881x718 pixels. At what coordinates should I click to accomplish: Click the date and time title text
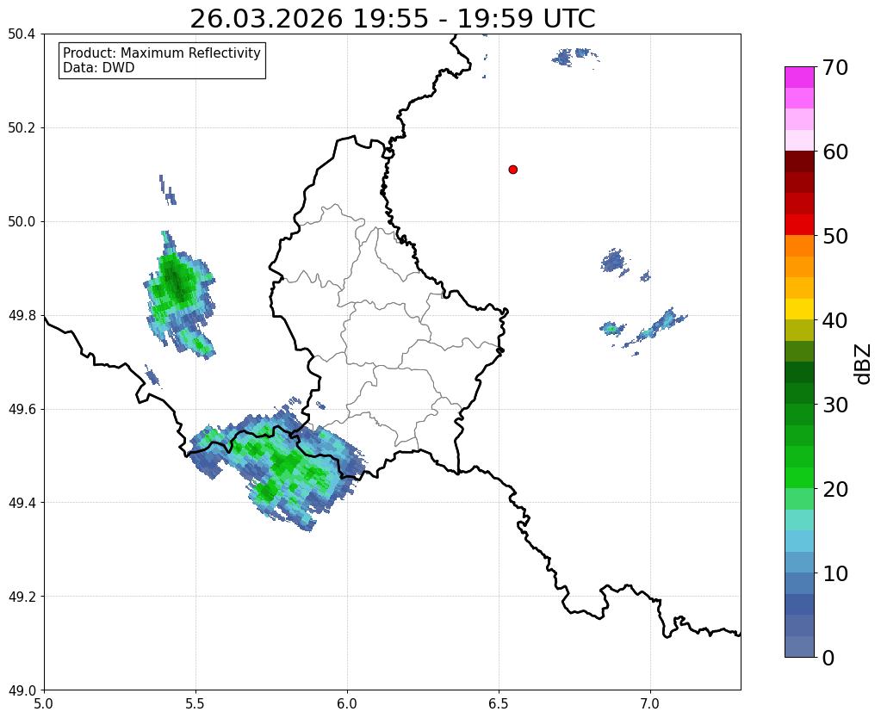click(x=392, y=19)
